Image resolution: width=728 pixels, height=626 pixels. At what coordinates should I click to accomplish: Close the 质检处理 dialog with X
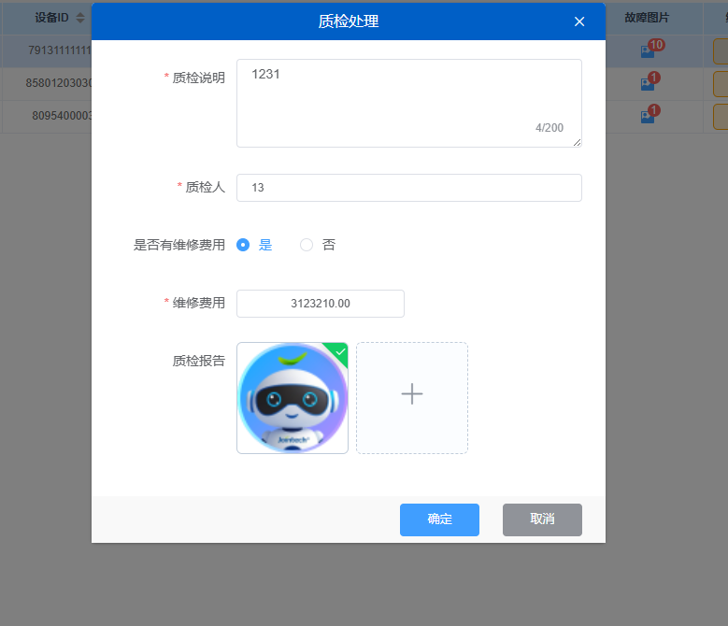pos(579,21)
